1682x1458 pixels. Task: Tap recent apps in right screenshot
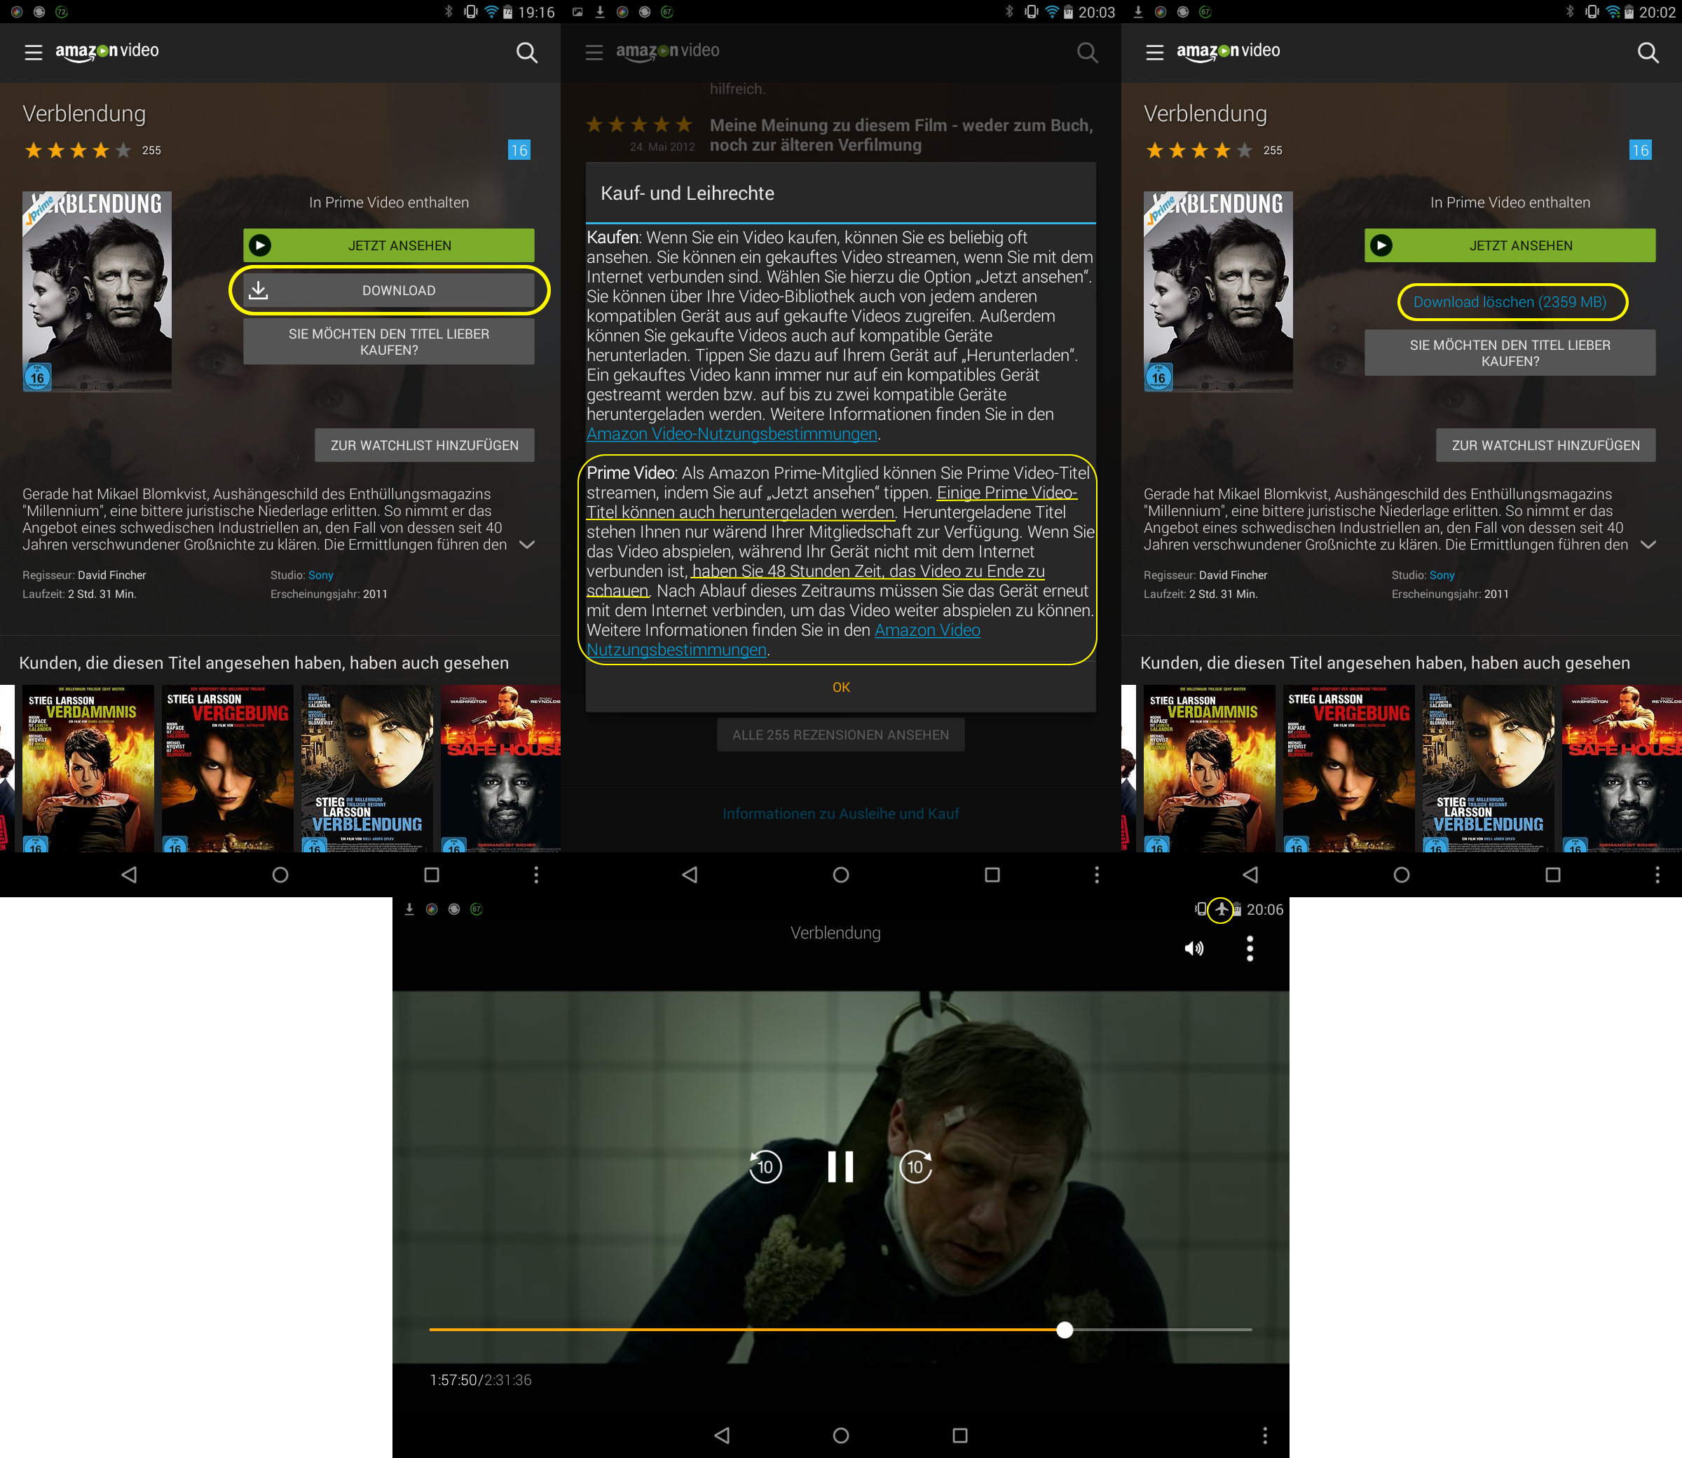[x=1552, y=875]
